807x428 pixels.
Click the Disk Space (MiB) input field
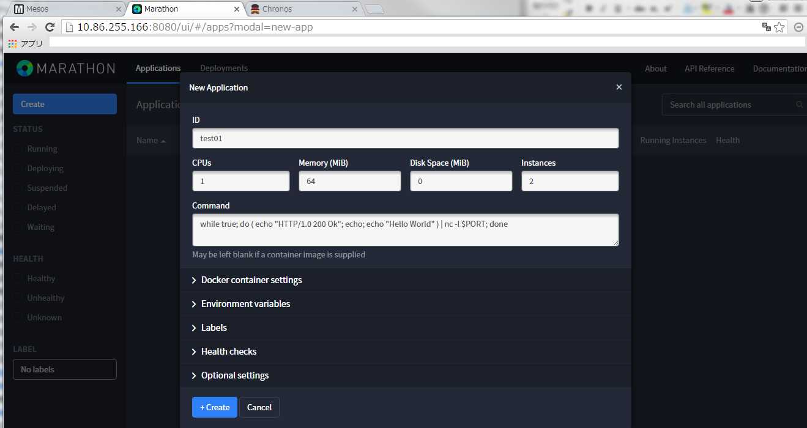tap(461, 181)
